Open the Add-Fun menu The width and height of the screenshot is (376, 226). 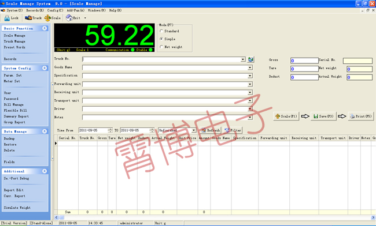pyautogui.click(x=76, y=10)
